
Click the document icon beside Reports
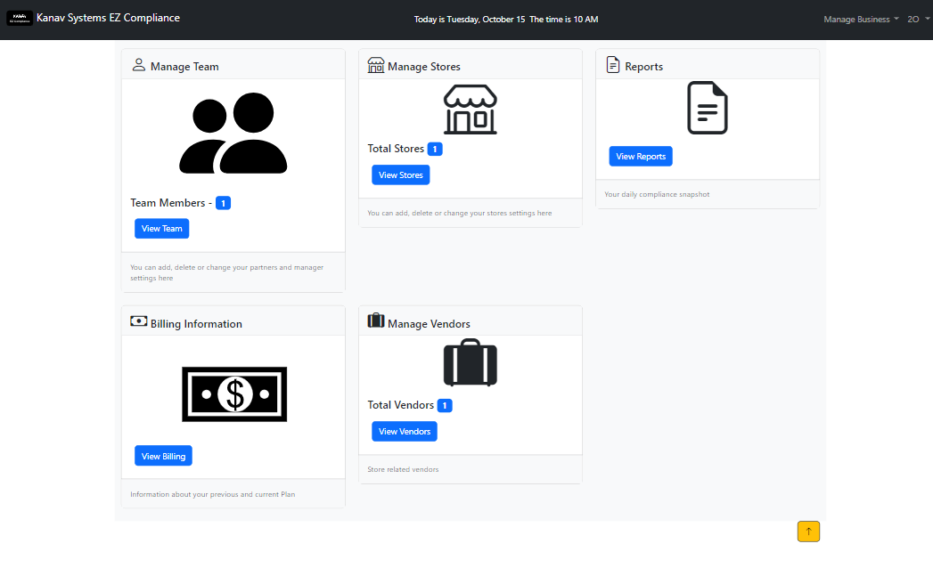click(612, 64)
